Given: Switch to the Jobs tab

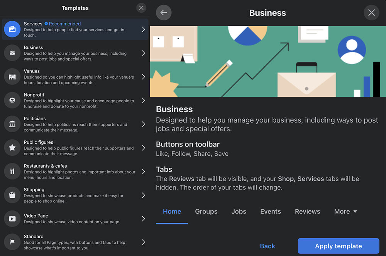Looking at the screenshot, I should 239,212.
